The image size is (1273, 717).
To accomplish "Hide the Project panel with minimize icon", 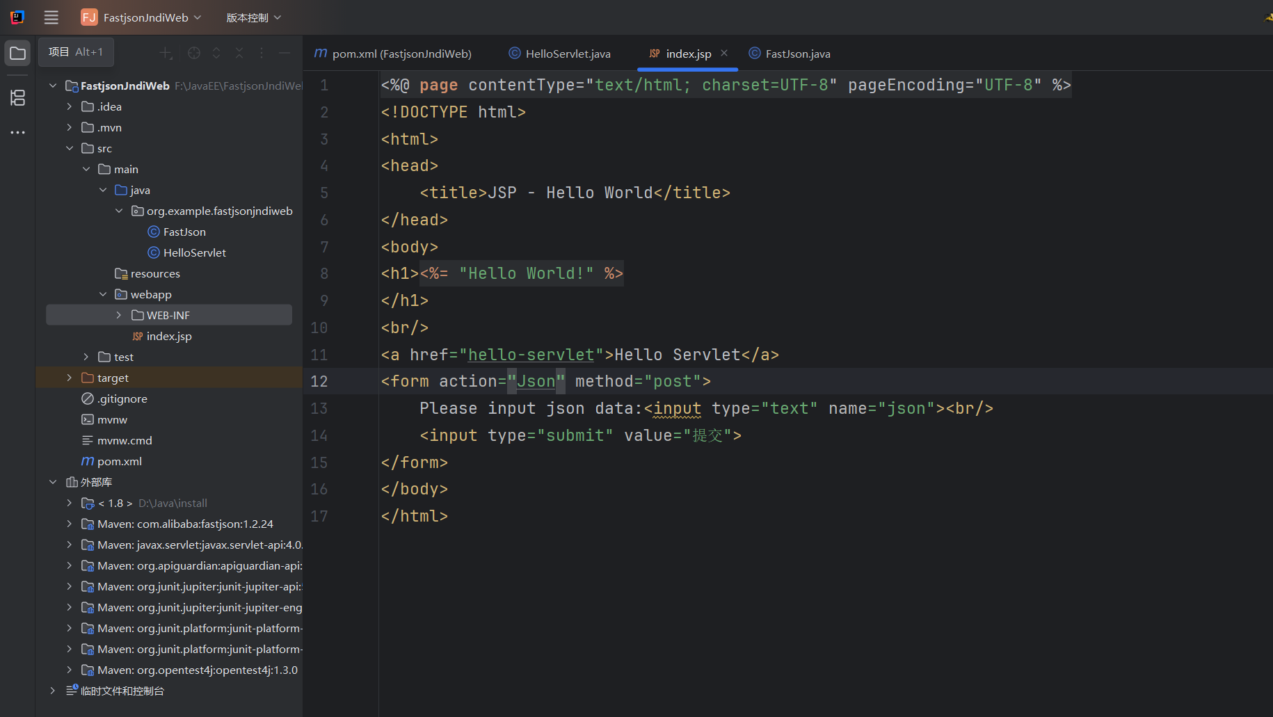I will pos(285,53).
